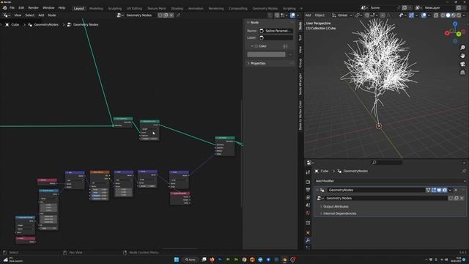
Task: Open the Edit menu
Action: coord(21,8)
